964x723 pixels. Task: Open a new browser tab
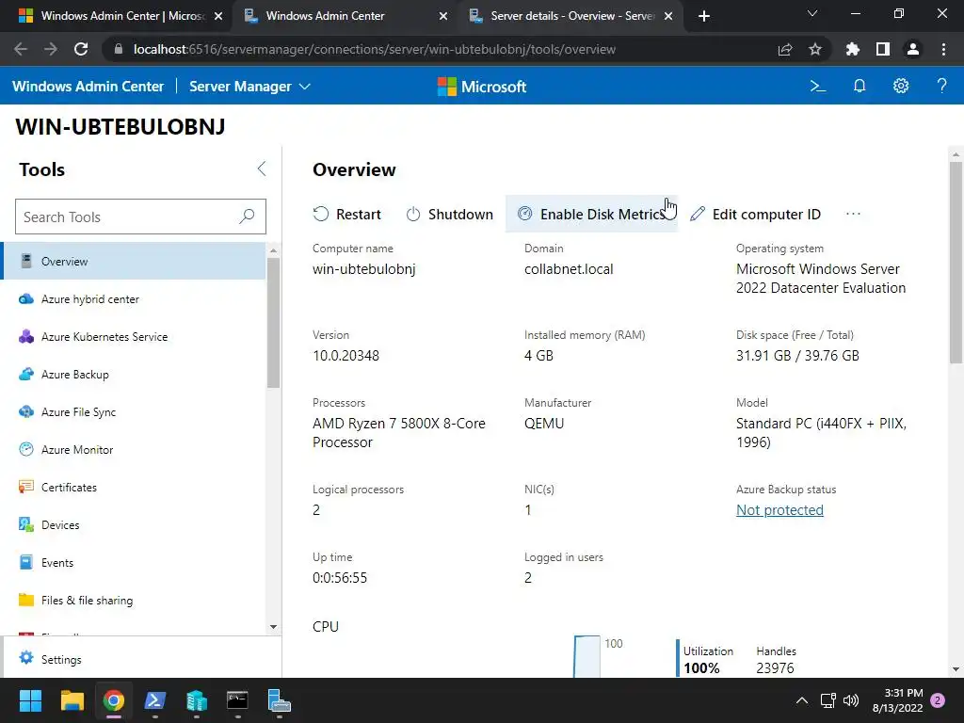pos(704,17)
